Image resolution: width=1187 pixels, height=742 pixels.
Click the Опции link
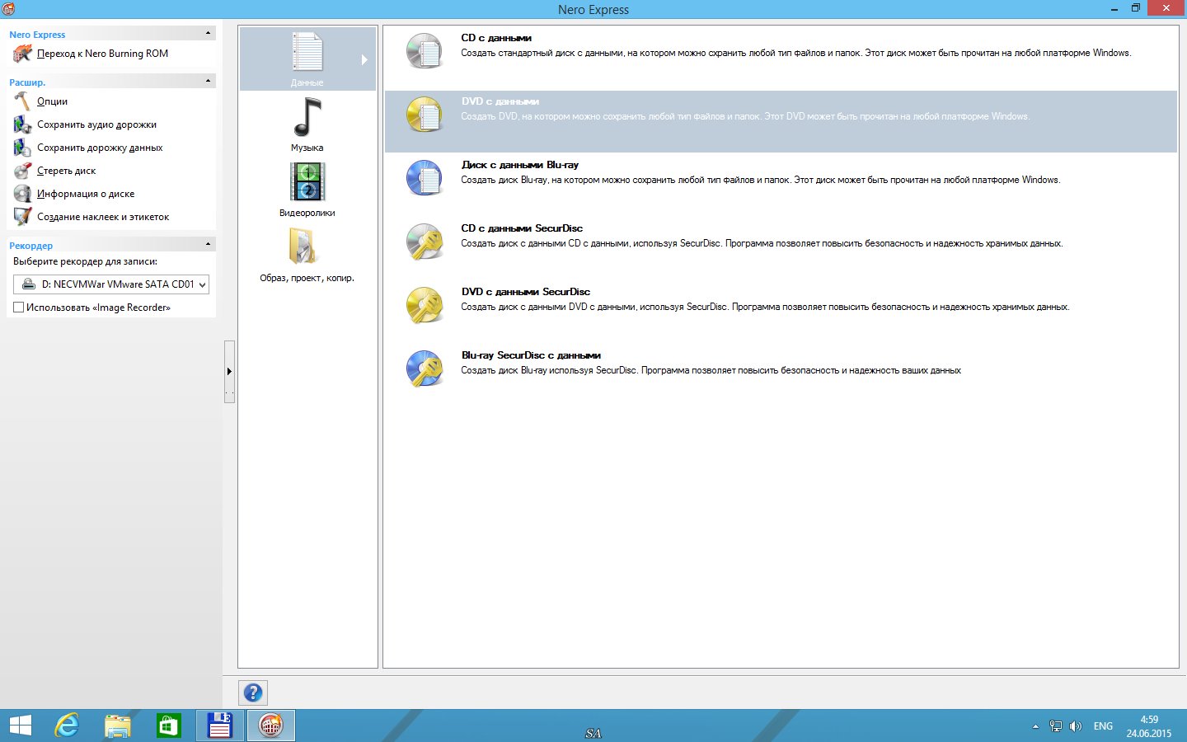pyautogui.click(x=52, y=101)
